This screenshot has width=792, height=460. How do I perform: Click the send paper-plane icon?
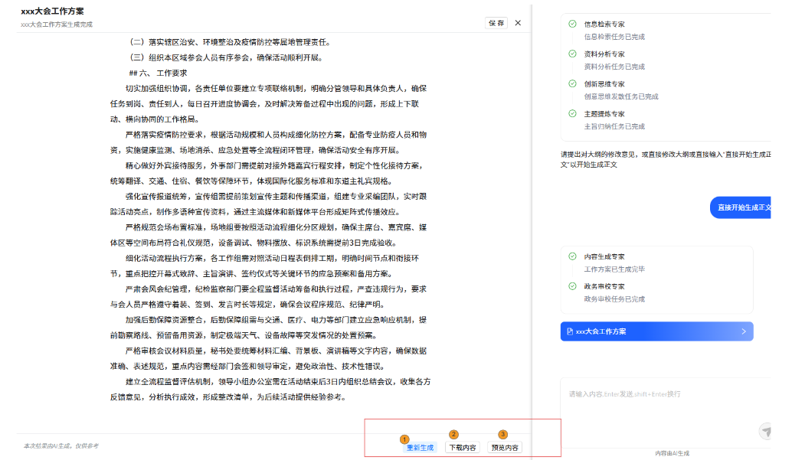click(765, 432)
